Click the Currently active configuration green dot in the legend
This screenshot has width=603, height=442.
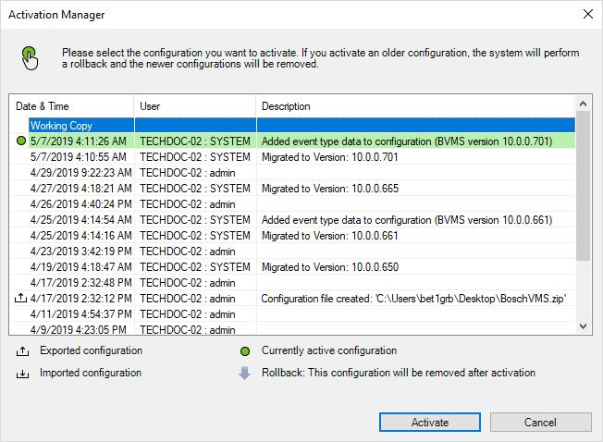point(245,350)
